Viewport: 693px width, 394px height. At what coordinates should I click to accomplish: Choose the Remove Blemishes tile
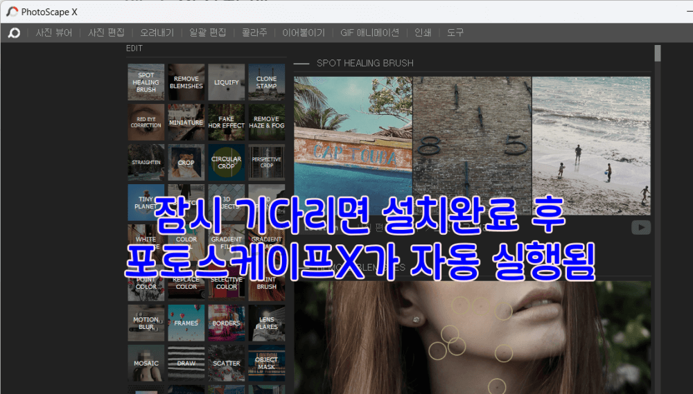point(186,82)
